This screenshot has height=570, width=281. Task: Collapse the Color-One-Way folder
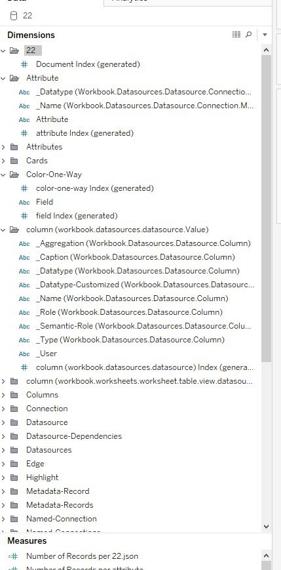(x=3, y=175)
